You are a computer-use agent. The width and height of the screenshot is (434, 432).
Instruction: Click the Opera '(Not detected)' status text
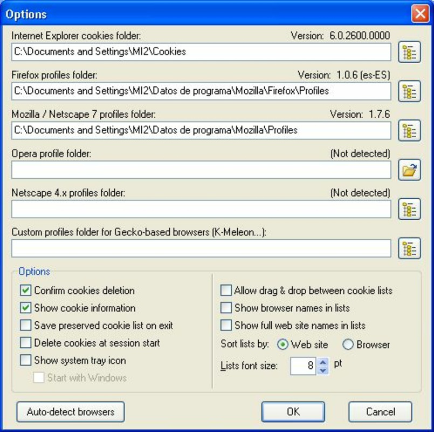click(x=360, y=153)
